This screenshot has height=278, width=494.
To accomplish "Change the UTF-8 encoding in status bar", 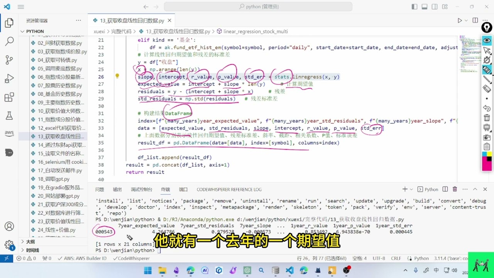I will 379,258.
